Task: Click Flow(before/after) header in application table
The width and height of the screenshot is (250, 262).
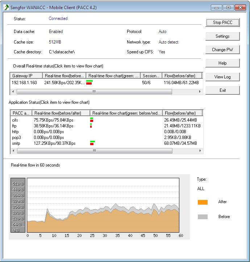Action: [x=183, y=113]
